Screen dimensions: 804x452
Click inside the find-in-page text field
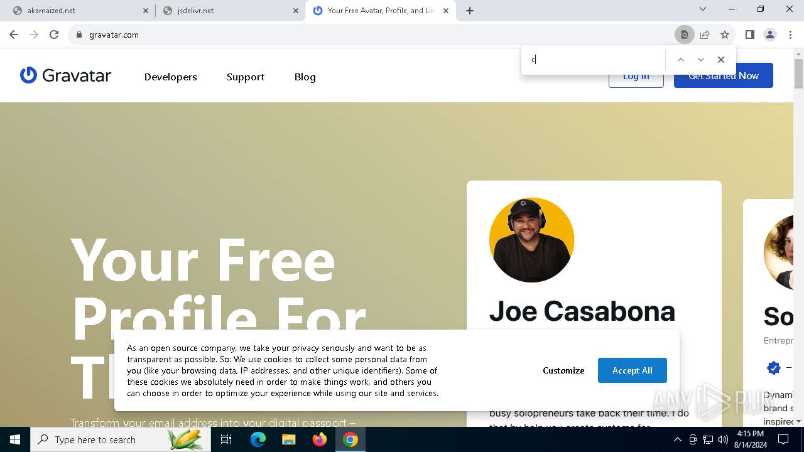(x=595, y=60)
